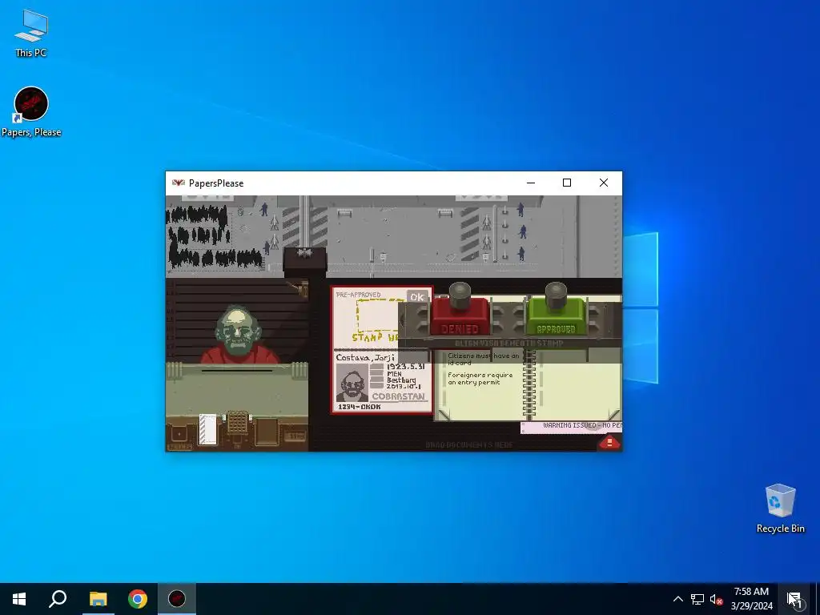The width and height of the screenshot is (820, 615).
Task: Turn rulebook page using left corner
Action: [444, 415]
